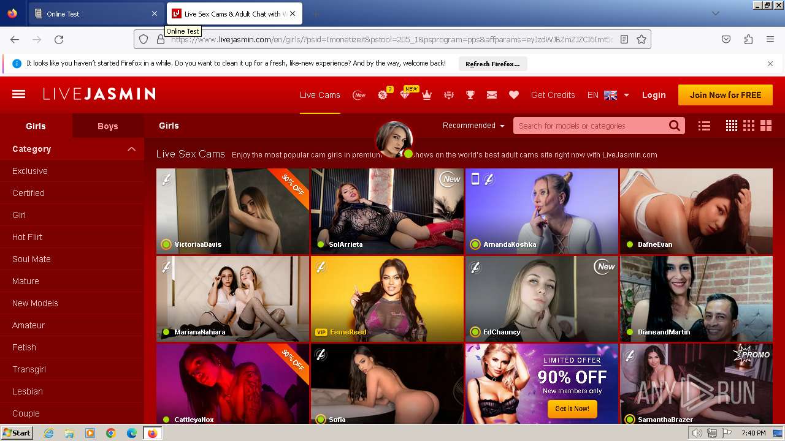Viewport: 785px width, 441px height.
Task: Click Get it Now! offer button
Action: coord(572,409)
